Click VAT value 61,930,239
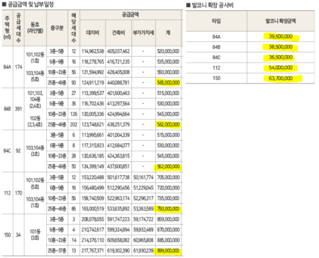Image resolution: width=319 pixels, height=258 pixels. click(144, 251)
